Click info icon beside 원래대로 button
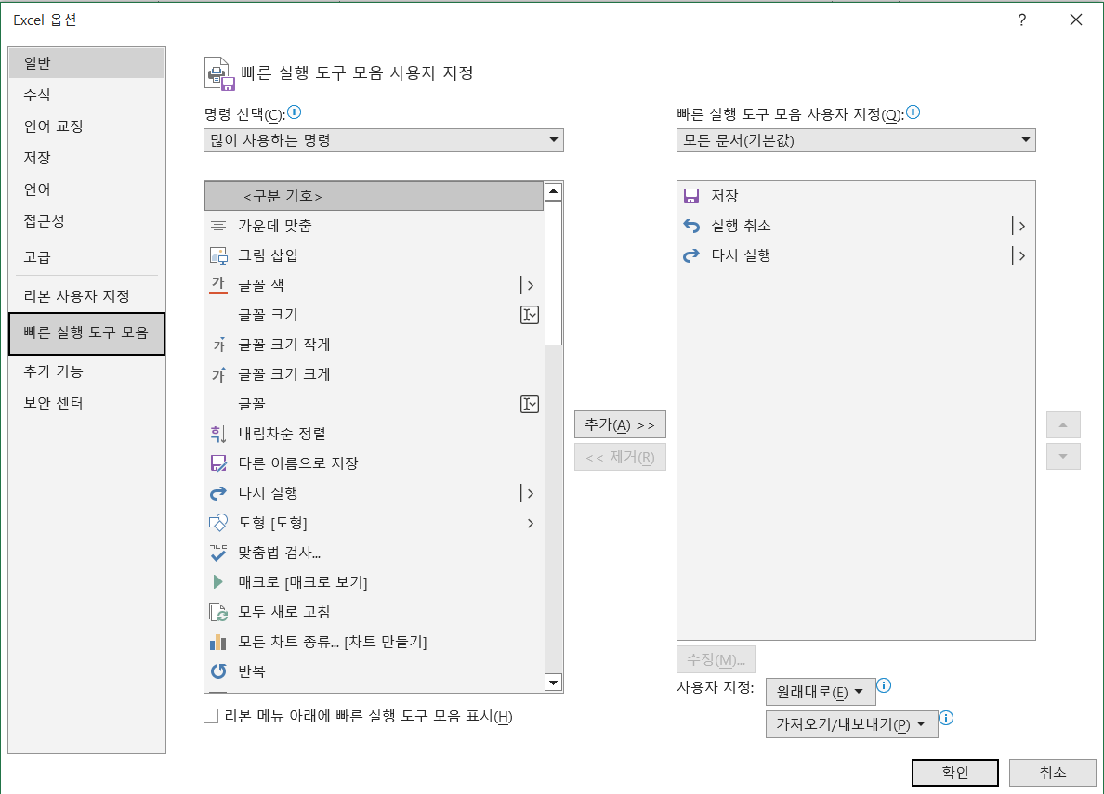The image size is (1104, 794). [885, 685]
